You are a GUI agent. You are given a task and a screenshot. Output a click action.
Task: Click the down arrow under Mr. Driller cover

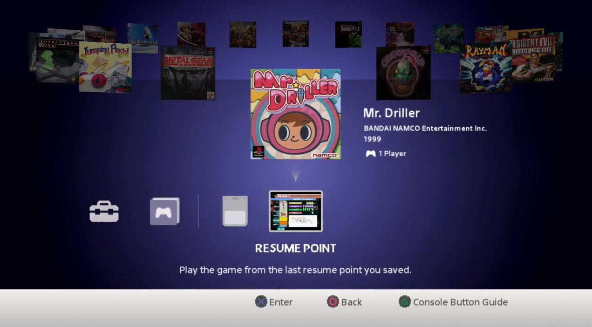295,176
